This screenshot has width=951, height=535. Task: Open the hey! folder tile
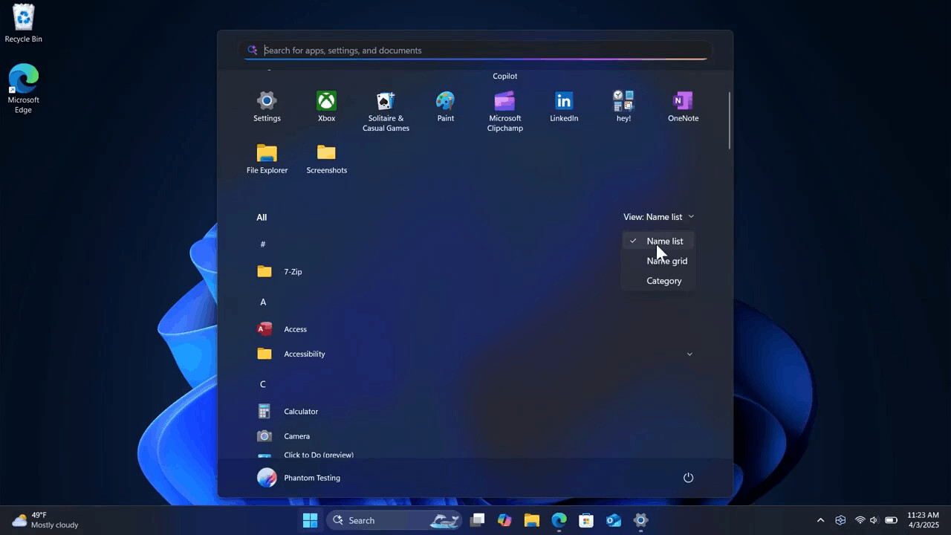[623, 107]
